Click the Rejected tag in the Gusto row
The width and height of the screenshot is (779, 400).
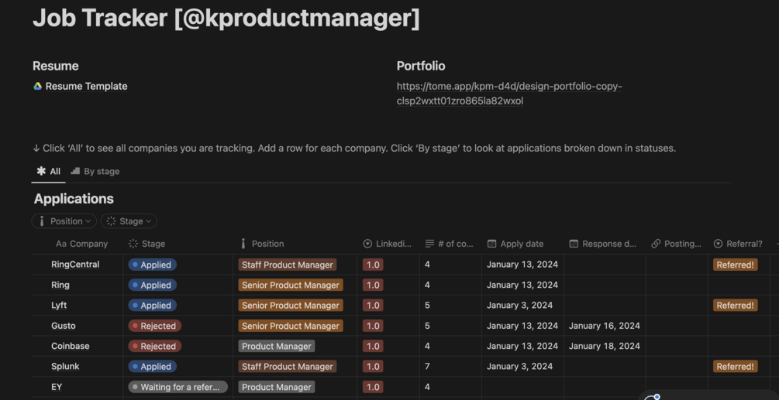point(155,326)
